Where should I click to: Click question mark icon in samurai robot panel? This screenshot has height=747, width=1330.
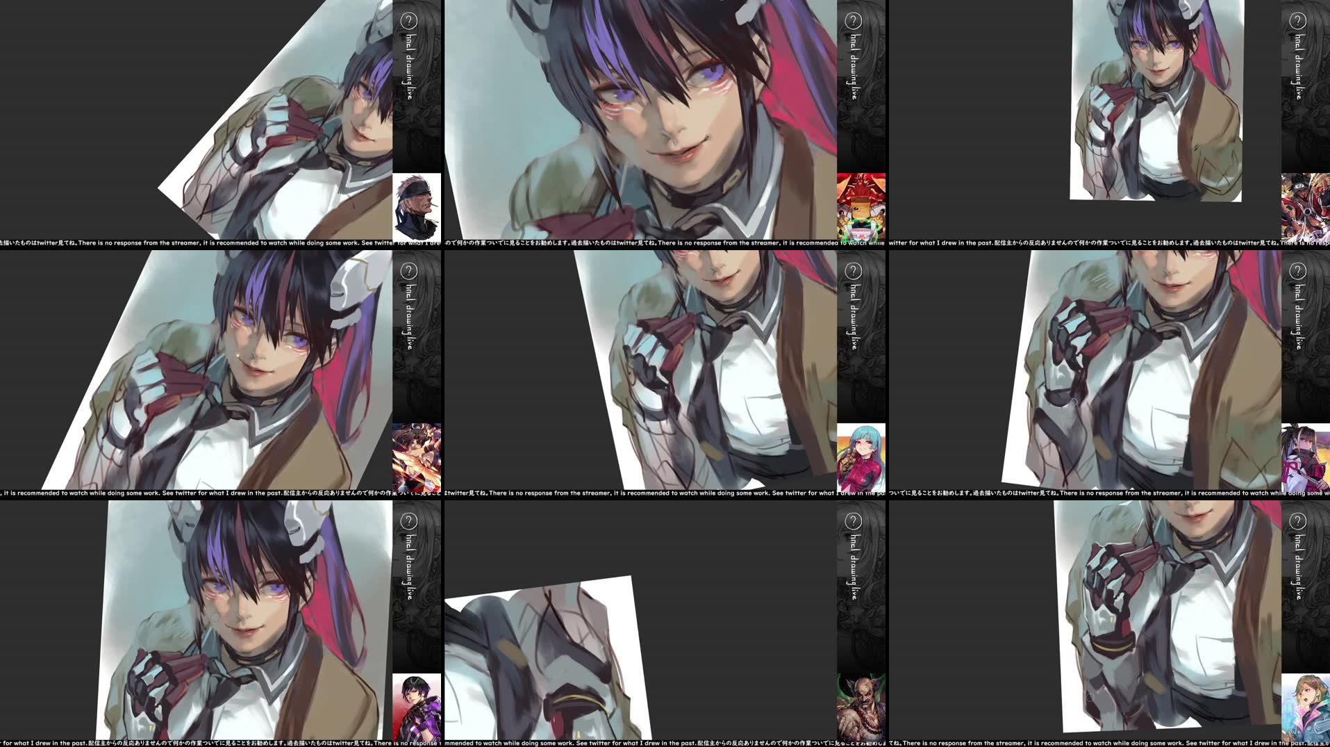point(853,21)
